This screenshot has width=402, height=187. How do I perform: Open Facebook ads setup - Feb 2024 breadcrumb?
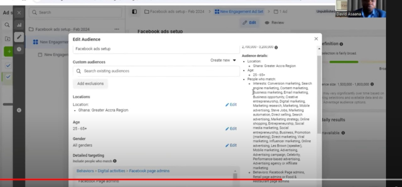coord(174,11)
